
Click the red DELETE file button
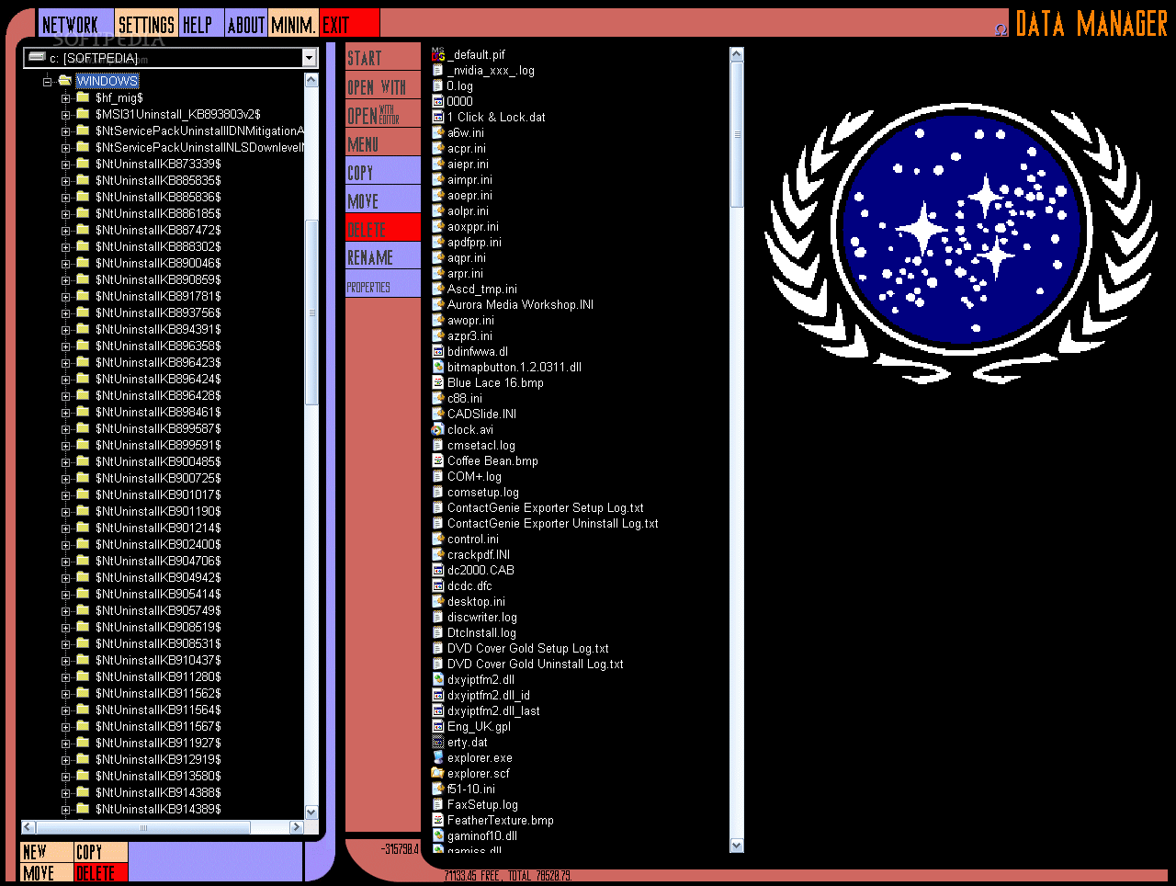(x=383, y=229)
